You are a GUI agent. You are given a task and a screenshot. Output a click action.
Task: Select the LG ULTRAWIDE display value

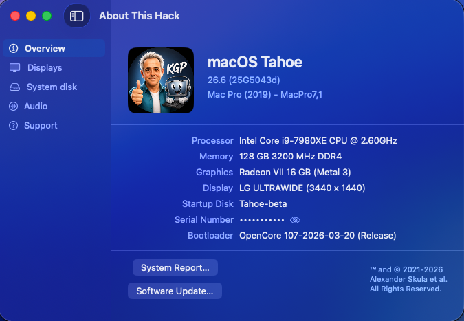pos(302,188)
